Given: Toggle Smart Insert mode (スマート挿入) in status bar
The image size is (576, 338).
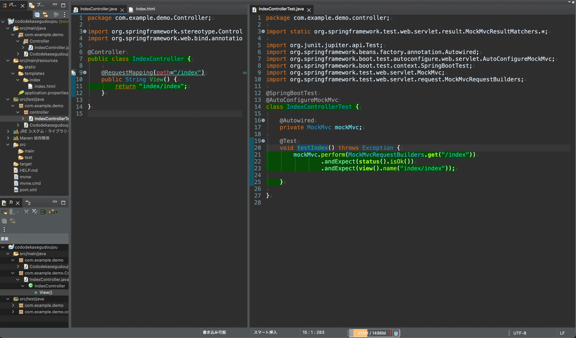Looking at the screenshot, I should [x=265, y=332].
